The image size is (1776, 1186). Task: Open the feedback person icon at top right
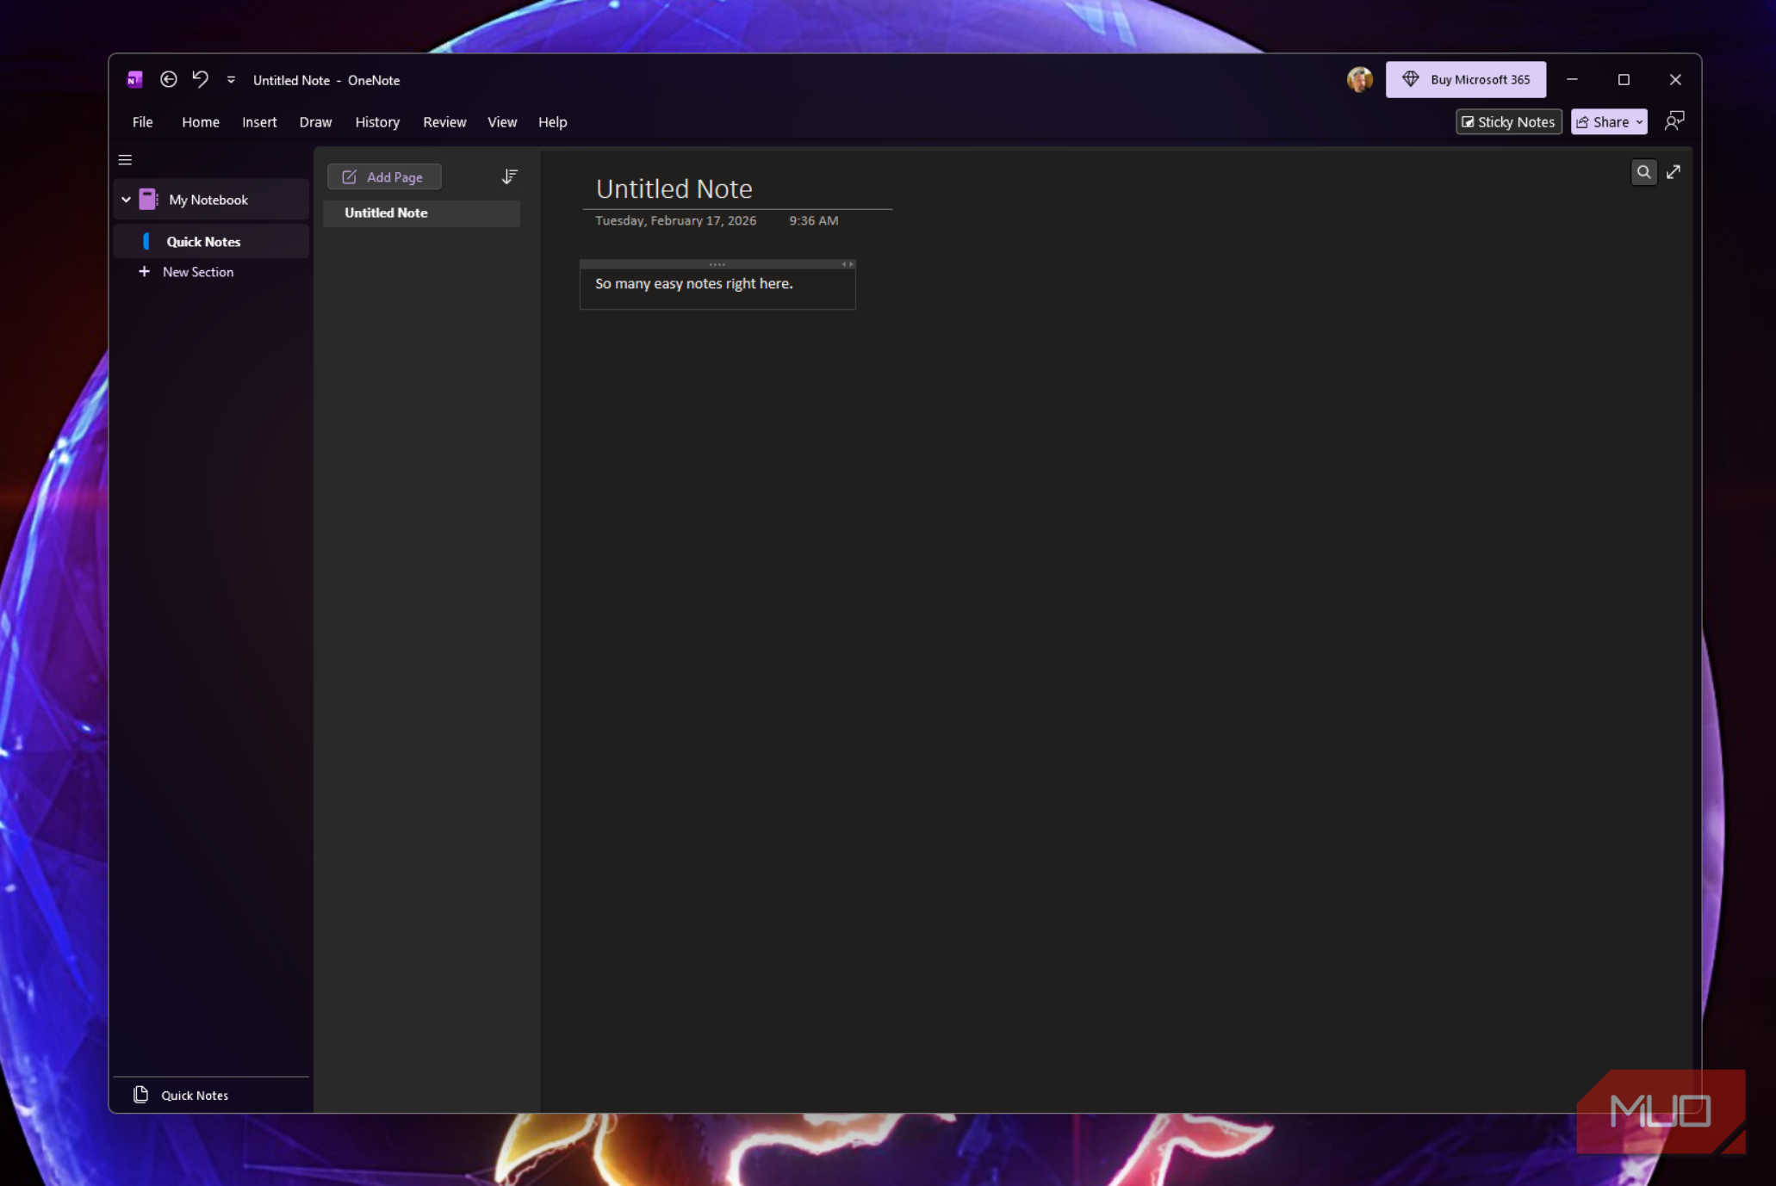[x=1674, y=121]
